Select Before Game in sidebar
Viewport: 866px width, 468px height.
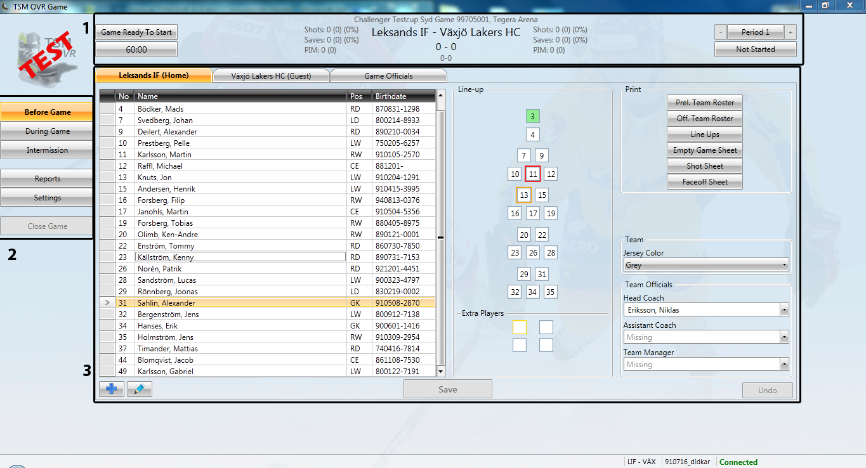48,112
